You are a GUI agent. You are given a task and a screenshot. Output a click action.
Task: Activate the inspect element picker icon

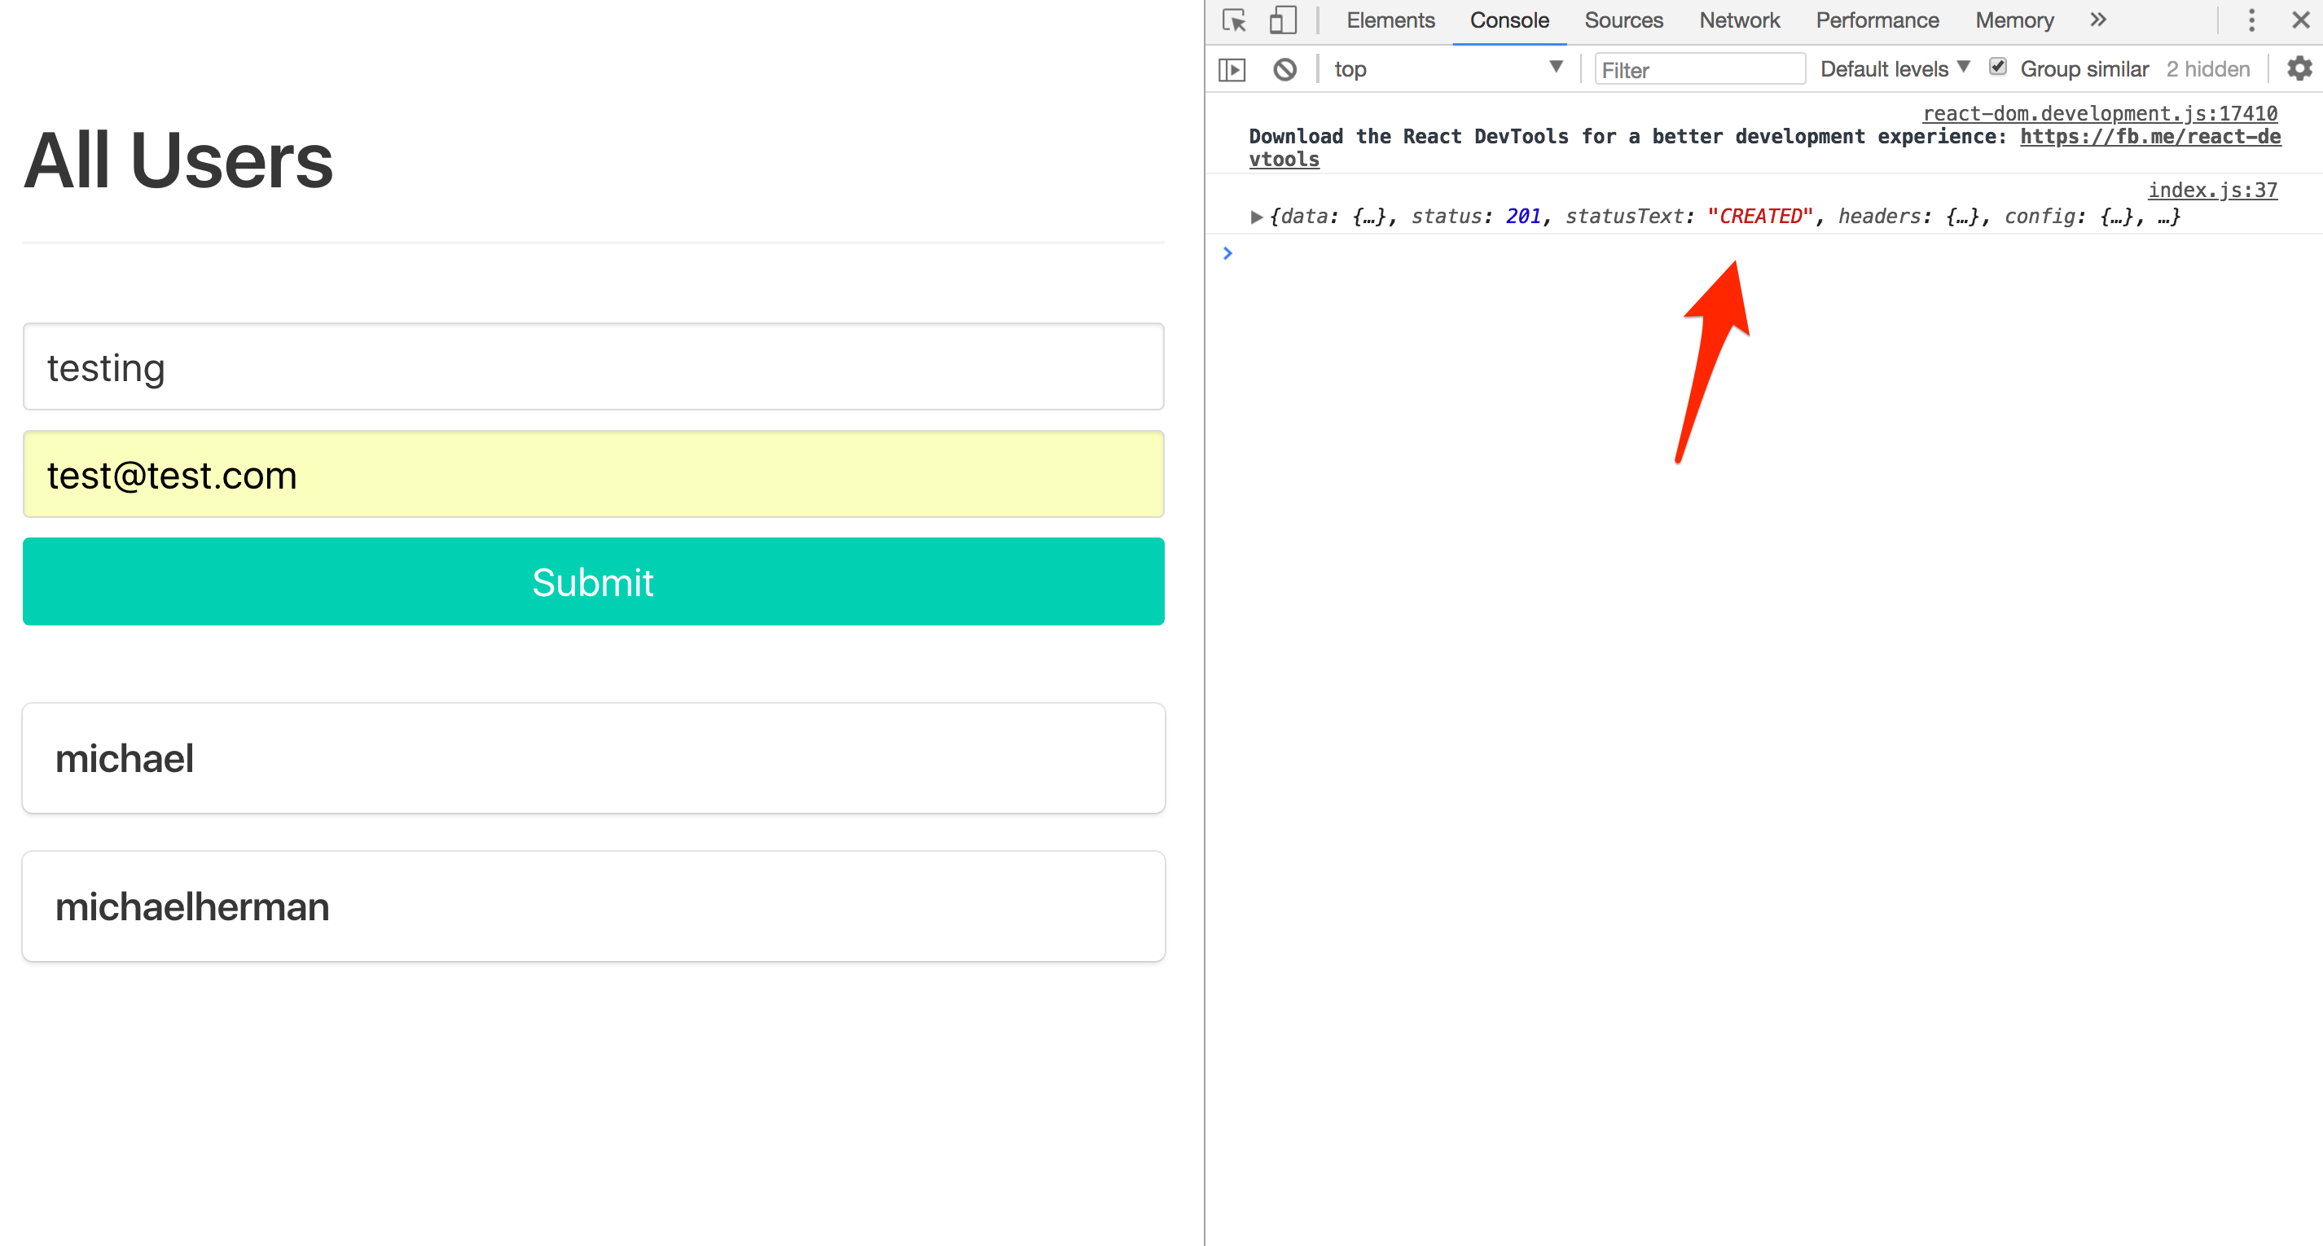(x=1235, y=20)
